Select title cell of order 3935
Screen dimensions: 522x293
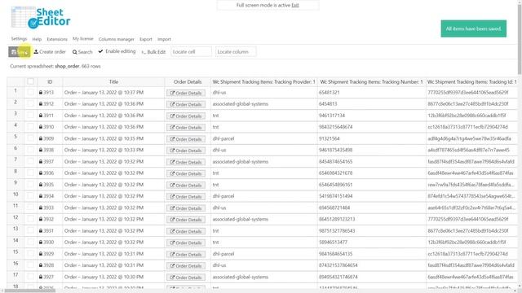(x=113, y=185)
